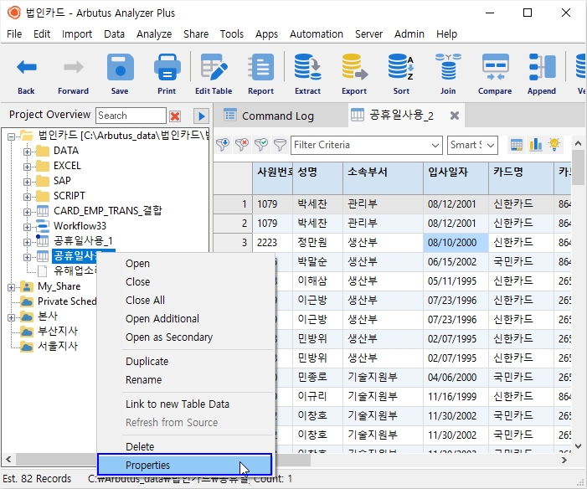The image size is (587, 489).
Task: Open the Sort tool icon
Action: click(x=401, y=67)
